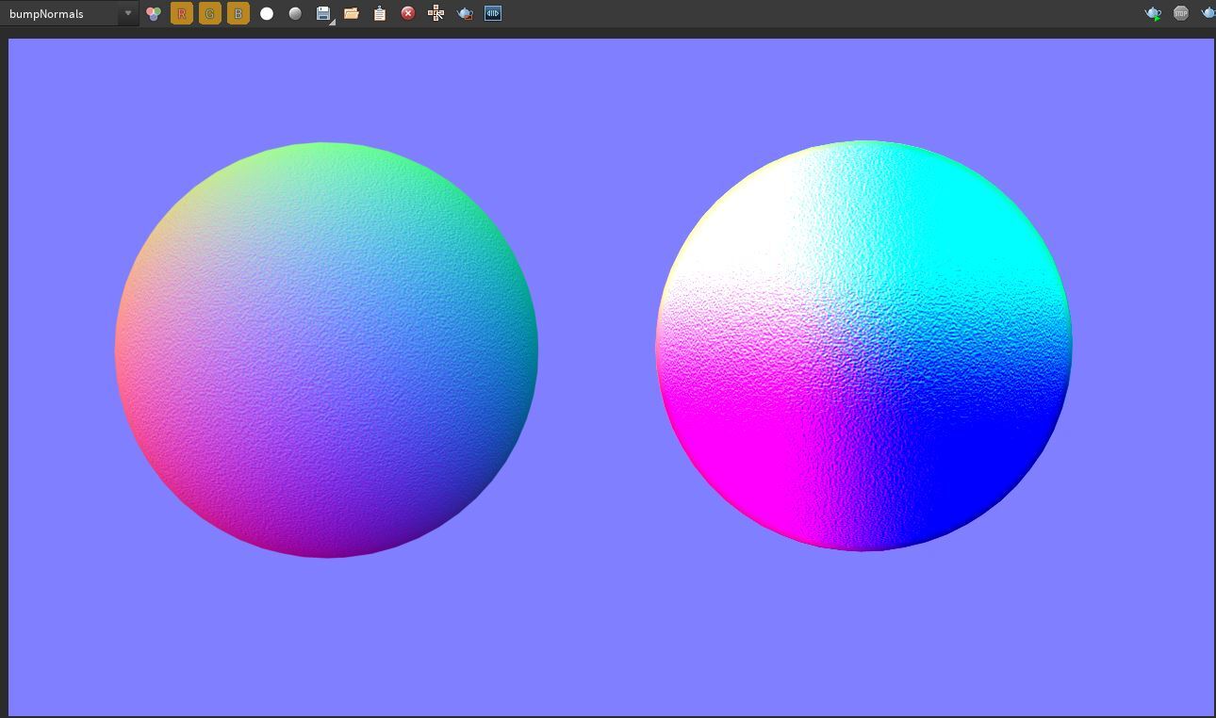Toggle the red channel R button

(x=182, y=13)
